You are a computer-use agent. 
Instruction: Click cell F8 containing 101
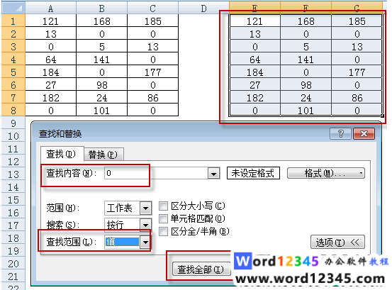click(306, 110)
